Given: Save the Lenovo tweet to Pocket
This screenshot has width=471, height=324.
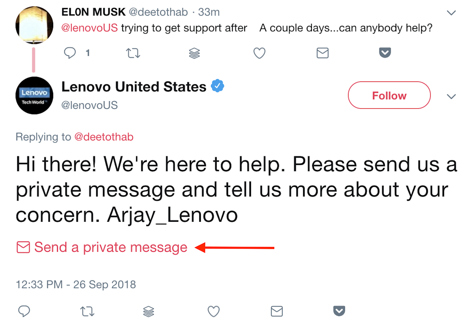Looking at the screenshot, I should click(339, 311).
